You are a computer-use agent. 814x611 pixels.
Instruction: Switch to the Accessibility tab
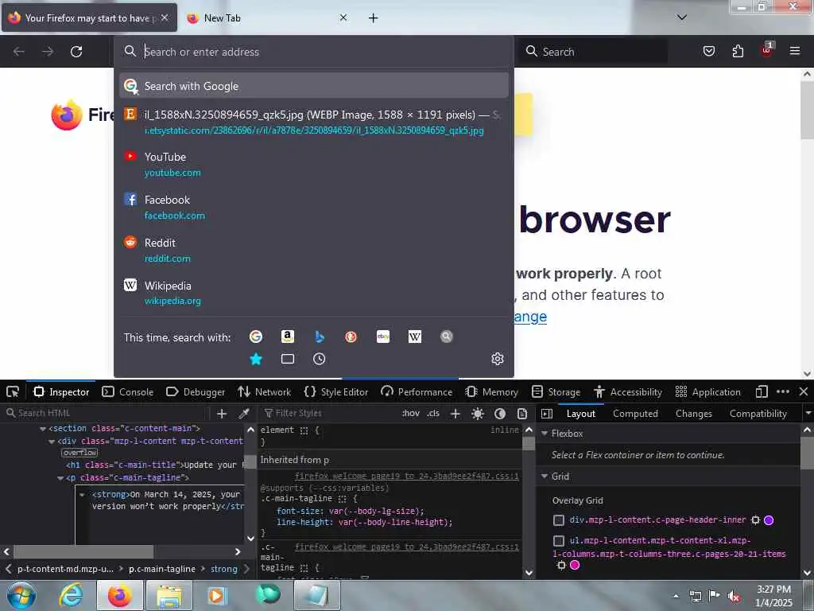point(628,391)
